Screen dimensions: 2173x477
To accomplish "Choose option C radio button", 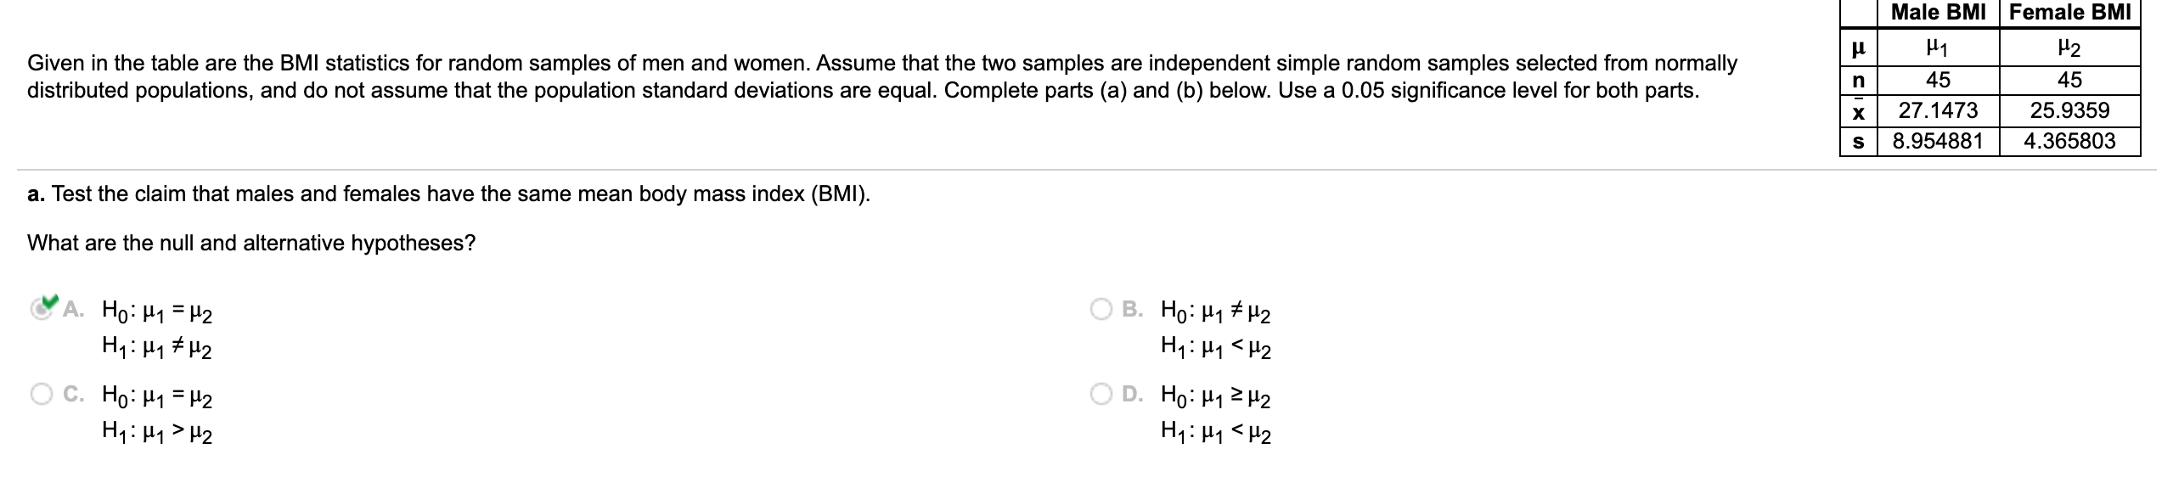I will pyautogui.click(x=40, y=395).
